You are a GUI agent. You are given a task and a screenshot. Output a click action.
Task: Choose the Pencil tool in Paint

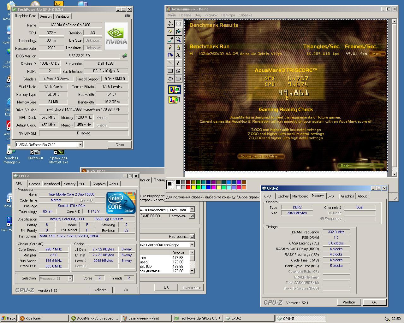pos(170,47)
